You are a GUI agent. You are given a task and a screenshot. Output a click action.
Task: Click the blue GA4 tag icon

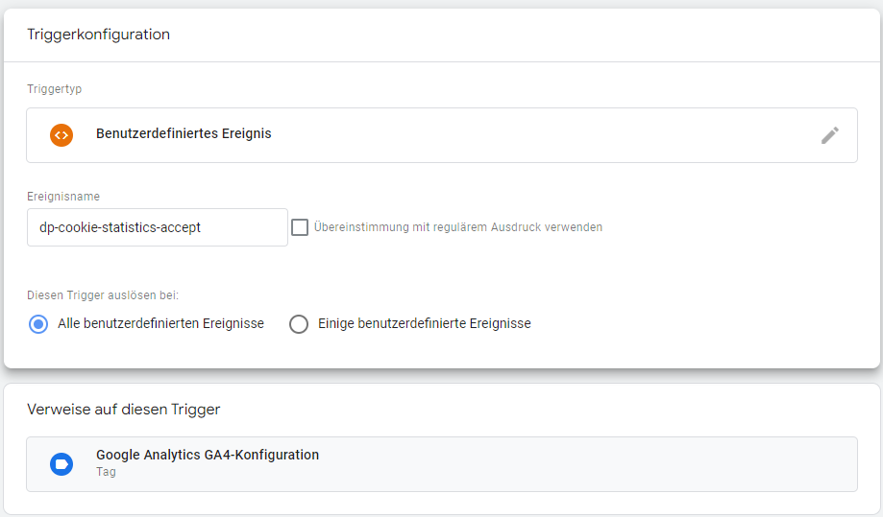61,464
